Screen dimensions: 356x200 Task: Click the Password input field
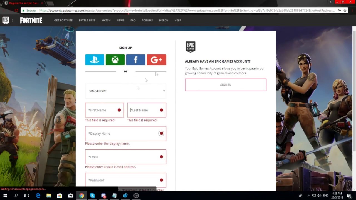(126, 180)
